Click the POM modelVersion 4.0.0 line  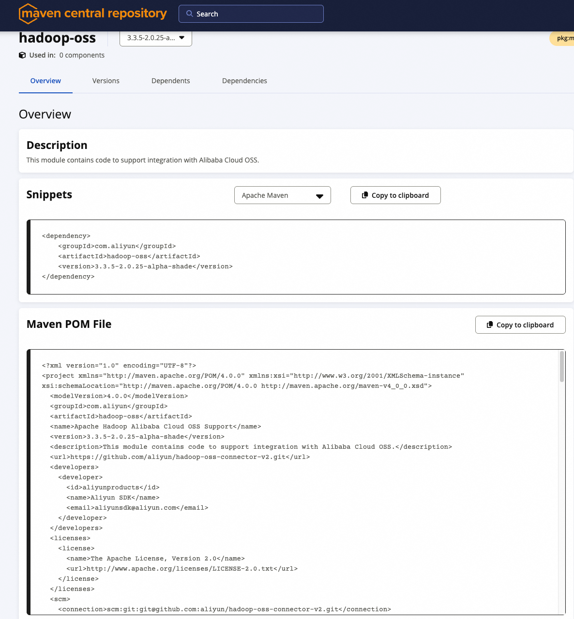click(x=119, y=396)
